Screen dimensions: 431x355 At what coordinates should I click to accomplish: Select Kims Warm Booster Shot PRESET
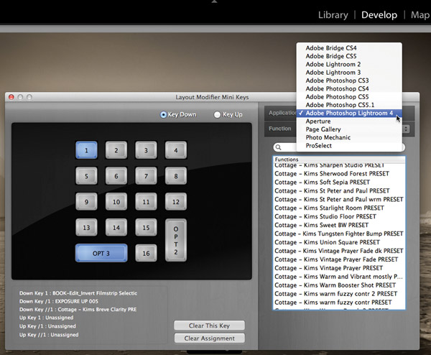339,285
